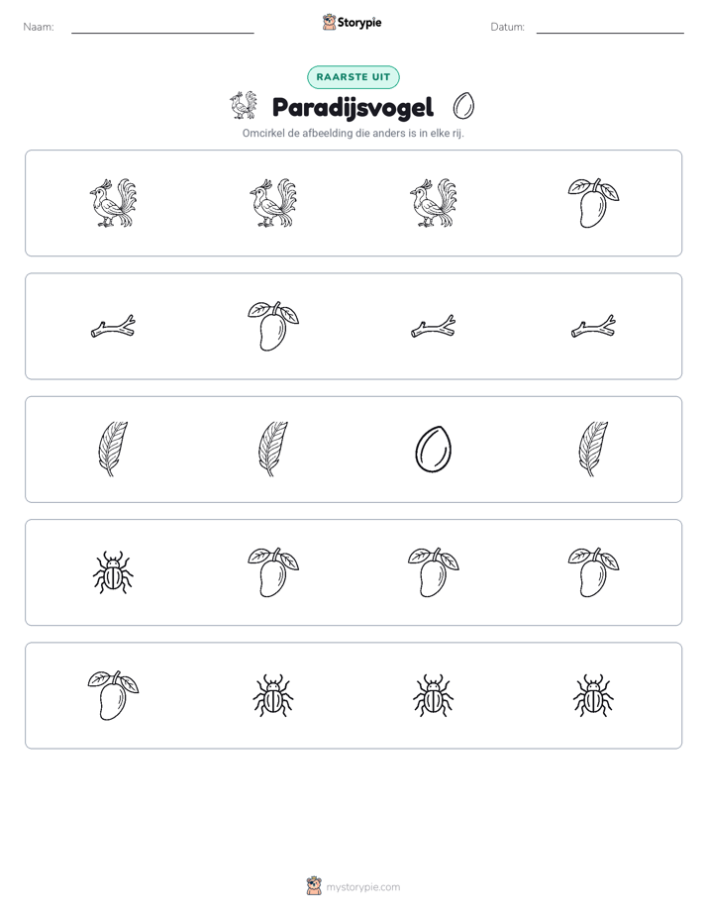Click the last feather in row three
The height and width of the screenshot is (915, 707).
pyautogui.click(x=593, y=450)
